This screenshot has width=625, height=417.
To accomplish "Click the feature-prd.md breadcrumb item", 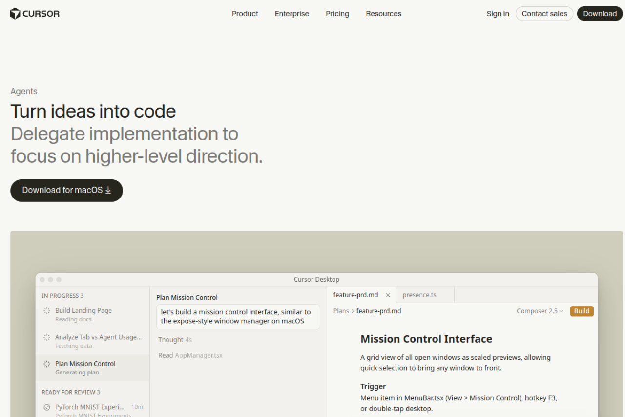I will [379, 311].
